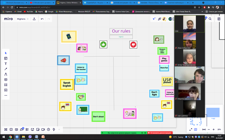This screenshot has height=140, width=225.
Task: Toggle the minimap view icon
Action: coord(196,129)
